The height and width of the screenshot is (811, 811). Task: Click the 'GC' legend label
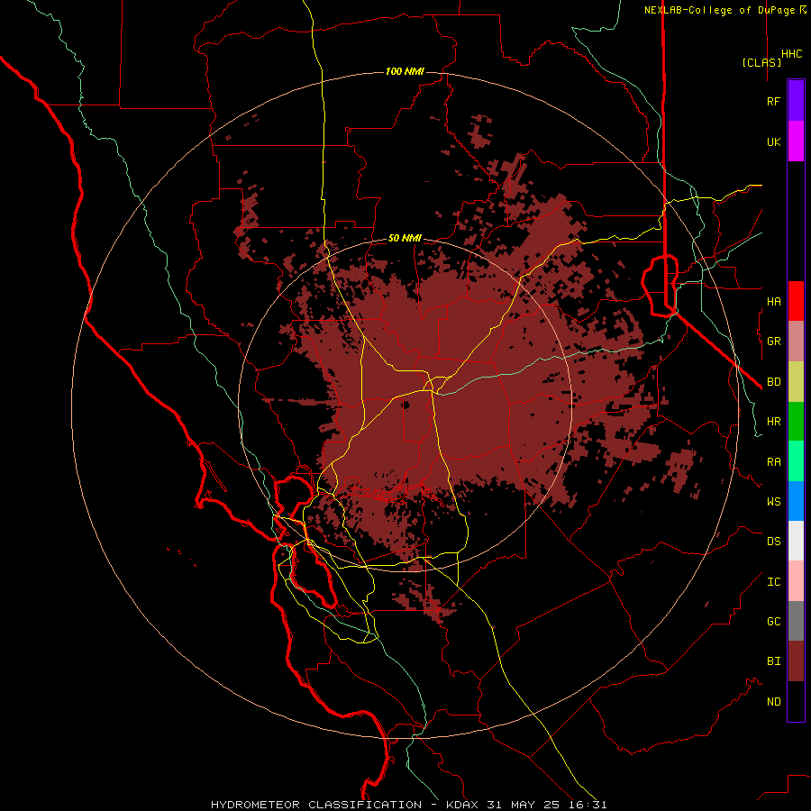point(773,621)
